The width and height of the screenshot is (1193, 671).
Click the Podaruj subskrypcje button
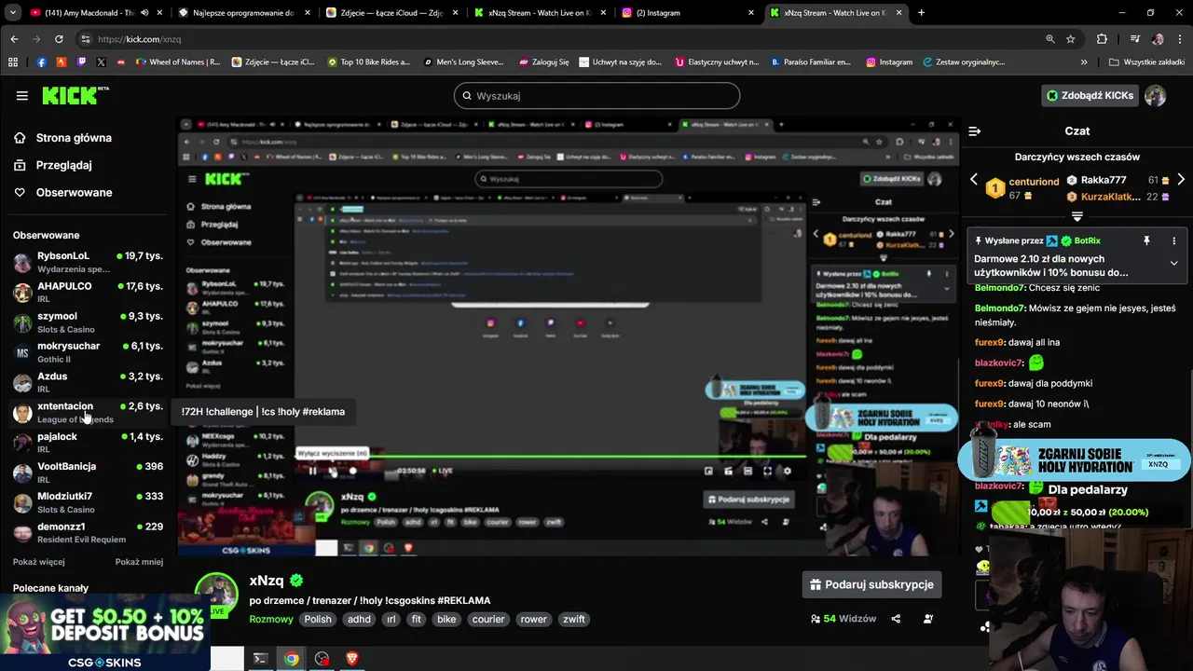click(x=871, y=584)
